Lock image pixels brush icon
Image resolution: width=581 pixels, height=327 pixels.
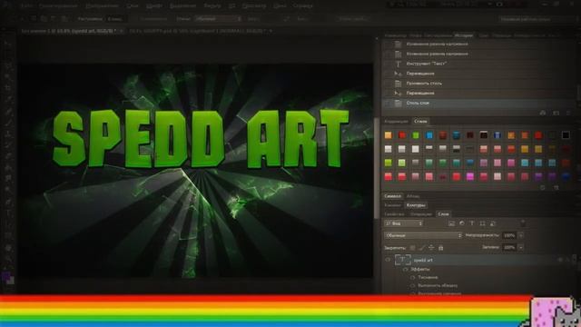(421, 247)
